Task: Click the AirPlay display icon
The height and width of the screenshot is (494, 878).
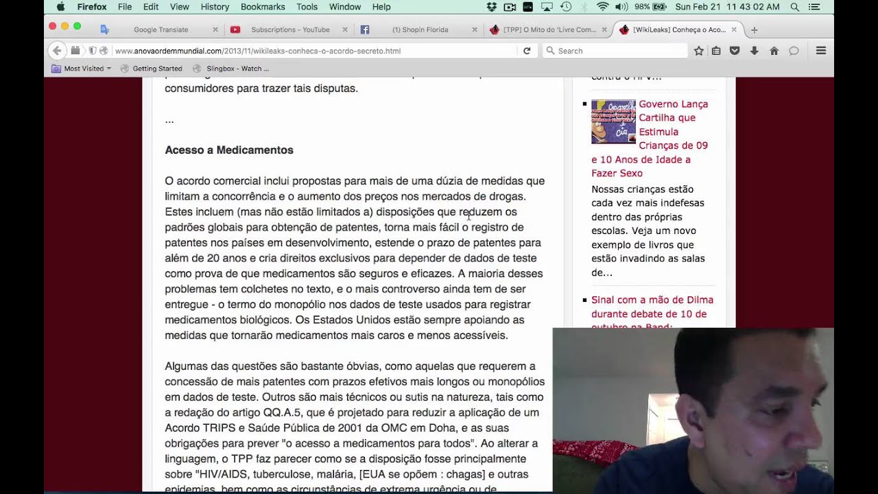Action: tap(547, 7)
